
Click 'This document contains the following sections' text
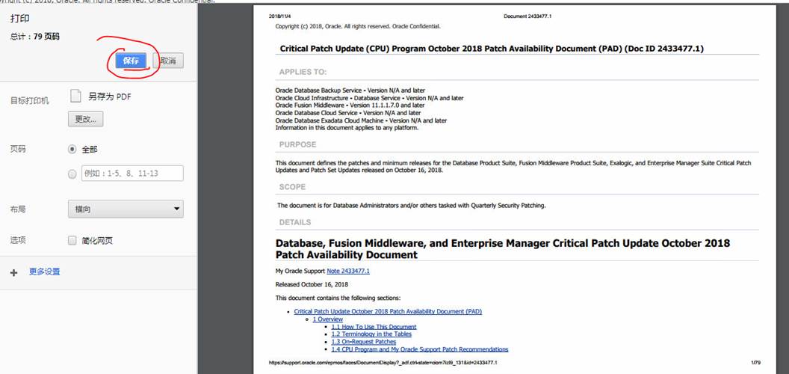pos(338,298)
